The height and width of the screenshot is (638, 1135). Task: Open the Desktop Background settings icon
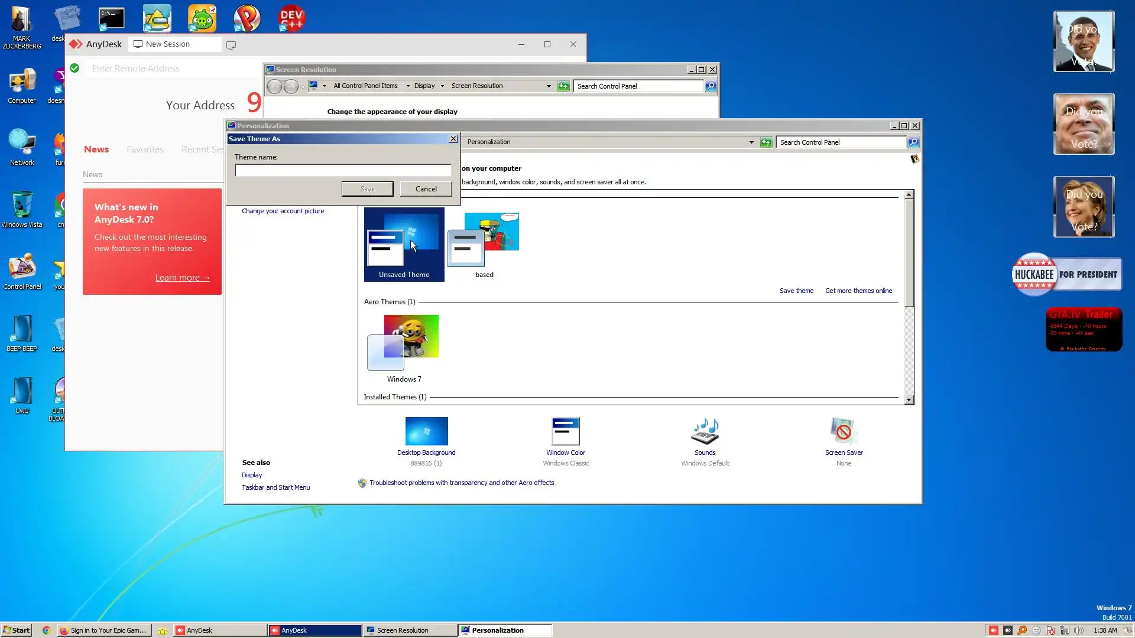click(x=426, y=431)
